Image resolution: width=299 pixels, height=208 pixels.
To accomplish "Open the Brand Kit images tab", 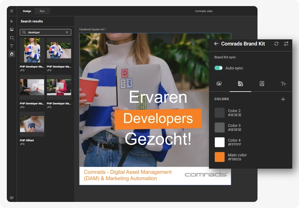I will (219, 83).
